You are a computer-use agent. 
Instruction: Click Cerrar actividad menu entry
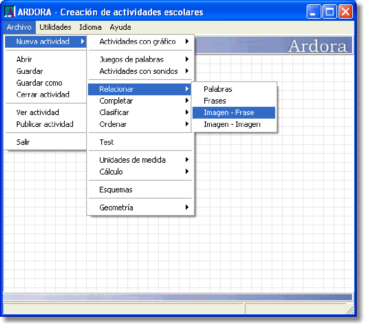(x=46, y=95)
